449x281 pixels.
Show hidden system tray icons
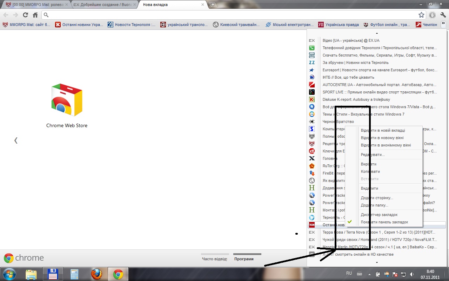(369, 274)
